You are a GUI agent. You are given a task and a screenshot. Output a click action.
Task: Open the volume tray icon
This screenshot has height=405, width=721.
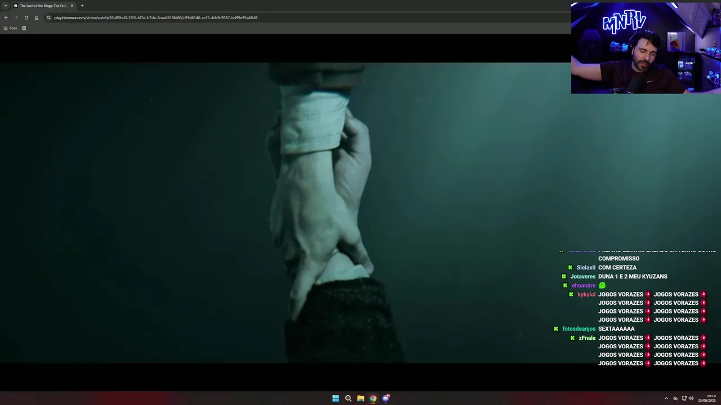tap(691, 398)
